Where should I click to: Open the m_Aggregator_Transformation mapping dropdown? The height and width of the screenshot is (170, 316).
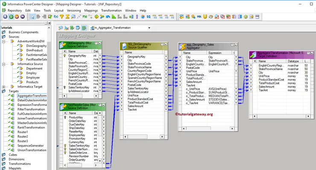[x=149, y=28]
